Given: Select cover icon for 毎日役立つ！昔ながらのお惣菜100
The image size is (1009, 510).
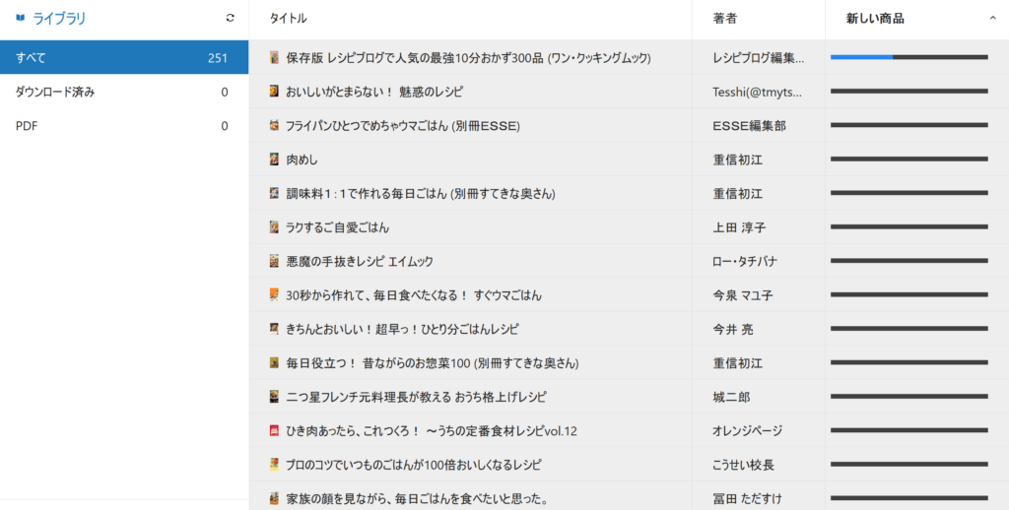Looking at the screenshot, I should (274, 362).
